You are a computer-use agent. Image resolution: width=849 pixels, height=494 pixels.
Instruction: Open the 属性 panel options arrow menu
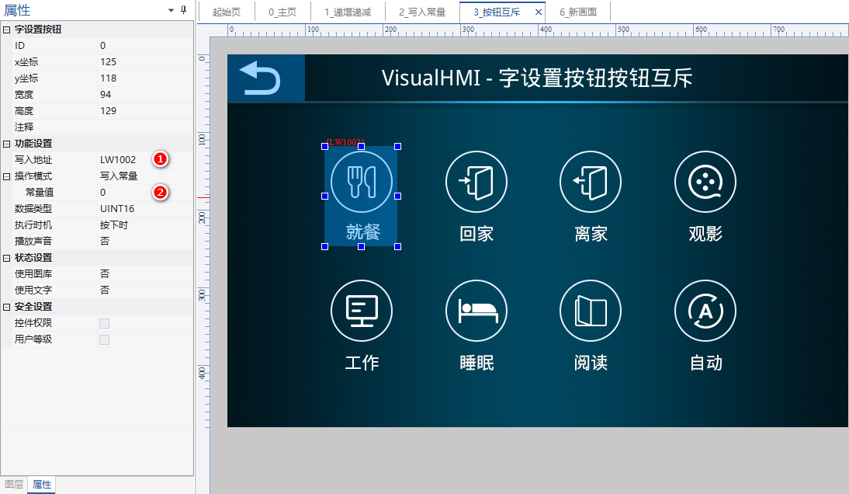171,10
